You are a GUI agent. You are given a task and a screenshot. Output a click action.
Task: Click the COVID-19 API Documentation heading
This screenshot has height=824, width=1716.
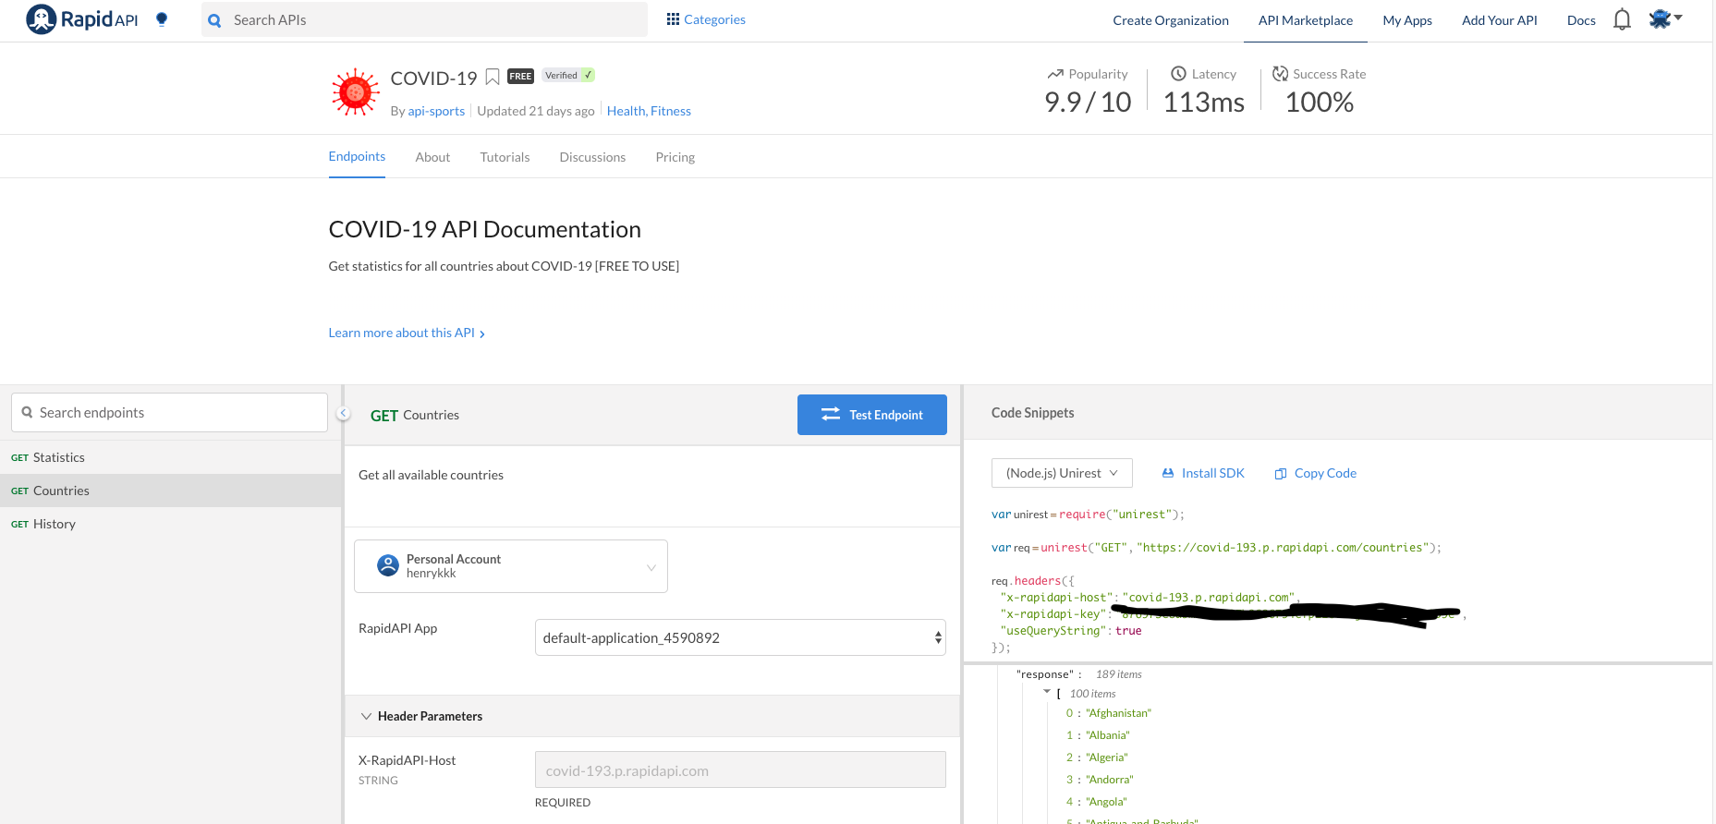tap(484, 229)
